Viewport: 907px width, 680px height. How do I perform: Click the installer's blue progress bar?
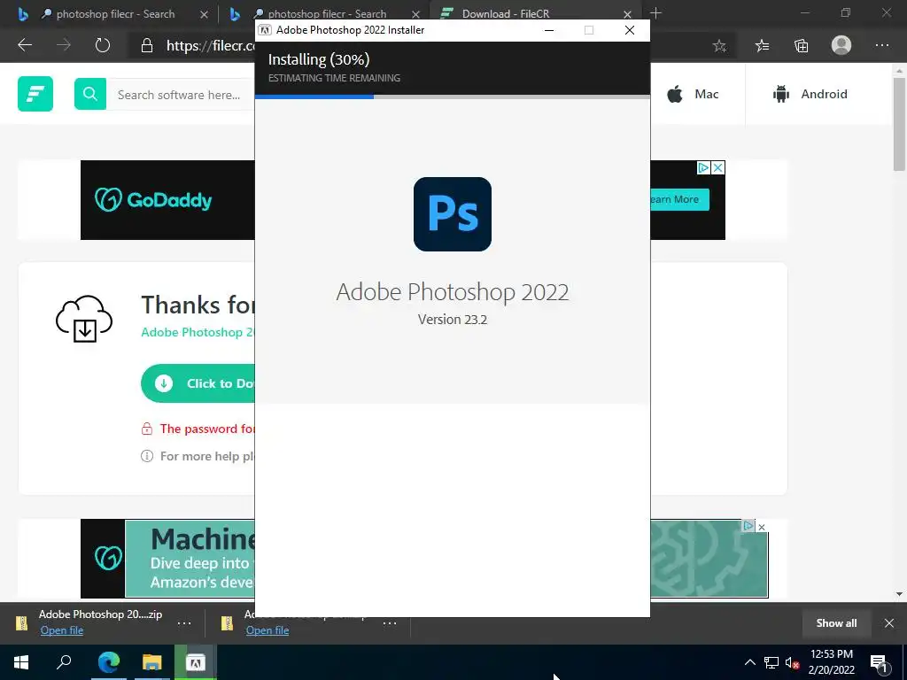[314, 97]
